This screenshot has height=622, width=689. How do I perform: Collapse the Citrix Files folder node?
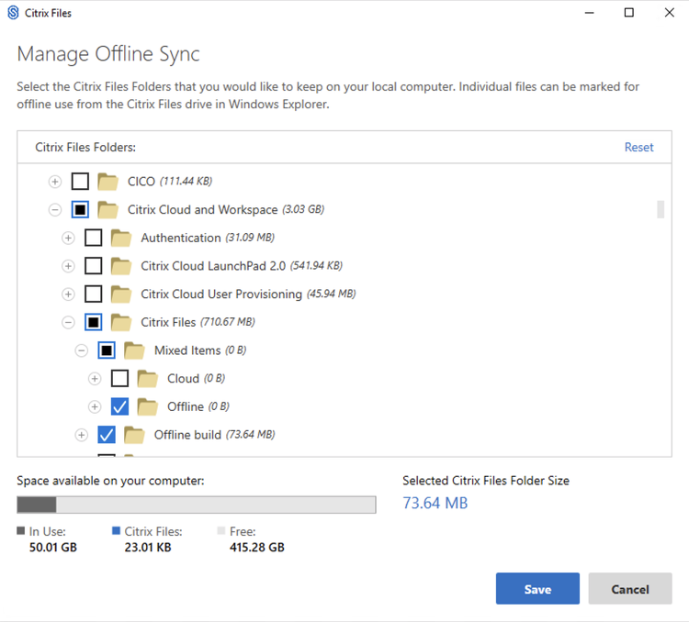[68, 323]
